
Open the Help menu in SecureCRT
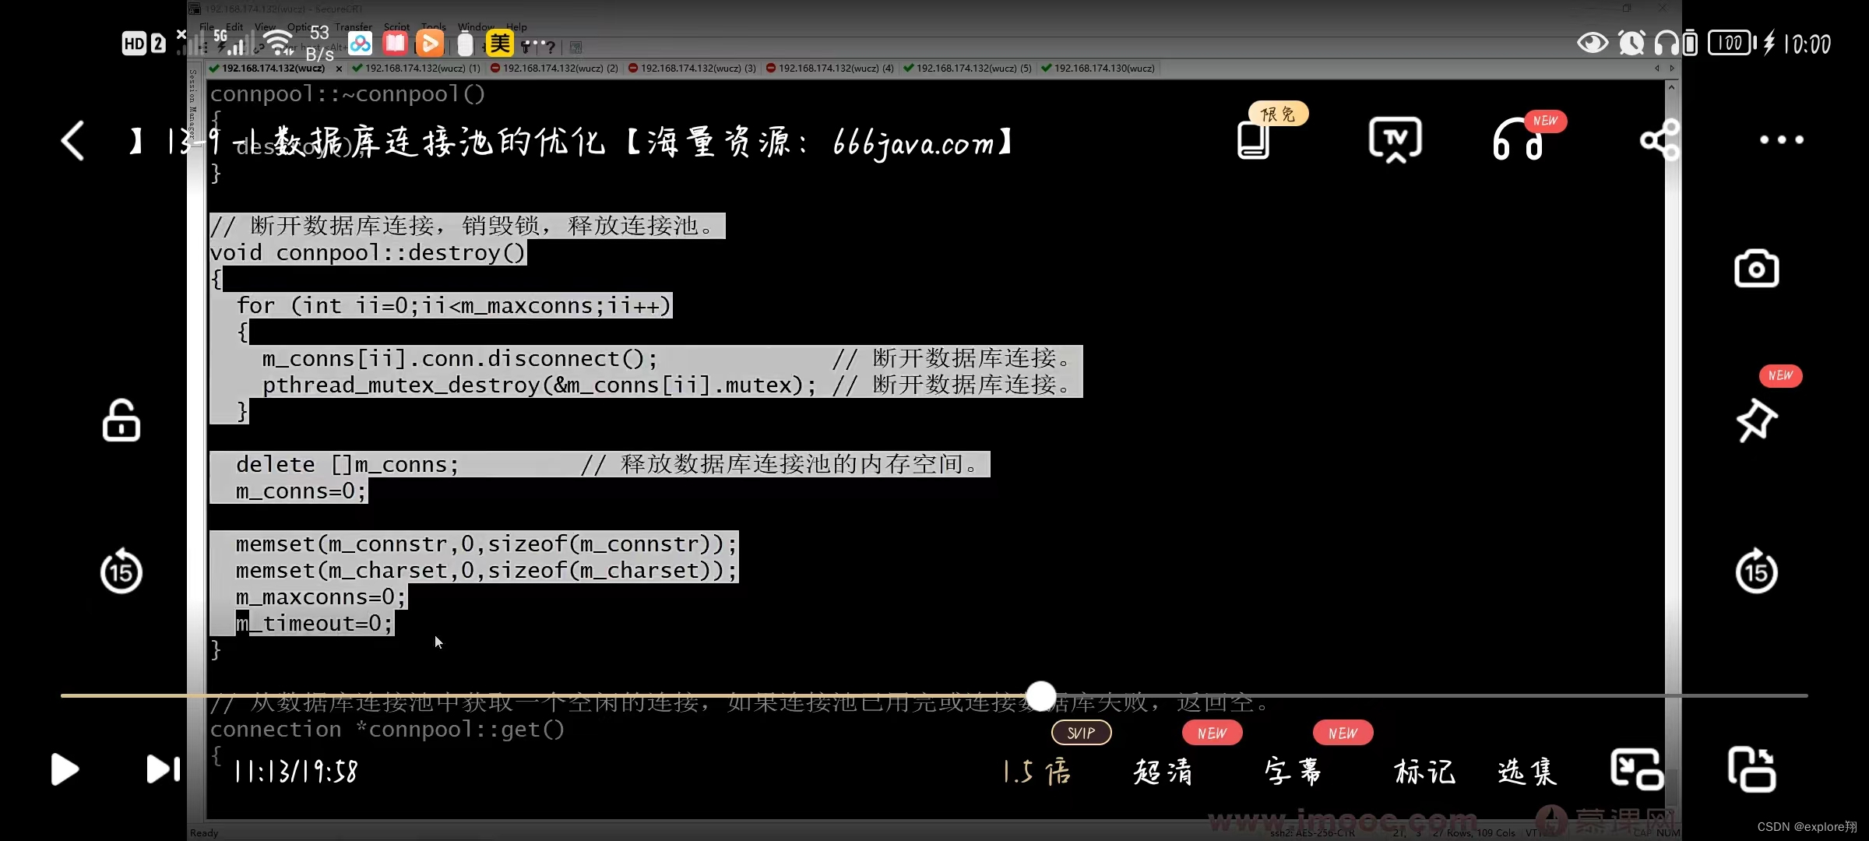(x=516, y=26)
